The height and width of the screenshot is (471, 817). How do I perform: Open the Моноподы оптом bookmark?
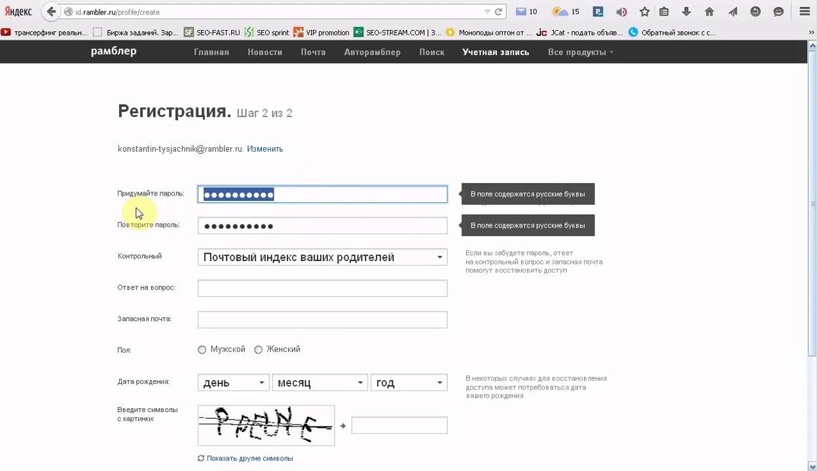click(489, 32)
